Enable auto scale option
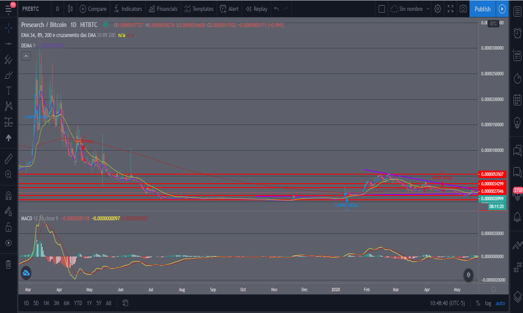Viewport: 523px width, 313px height. 500,303
